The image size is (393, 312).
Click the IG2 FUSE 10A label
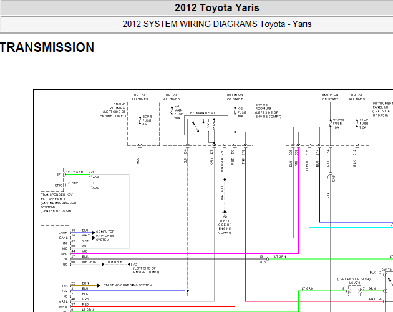click(x=241, y=112)
